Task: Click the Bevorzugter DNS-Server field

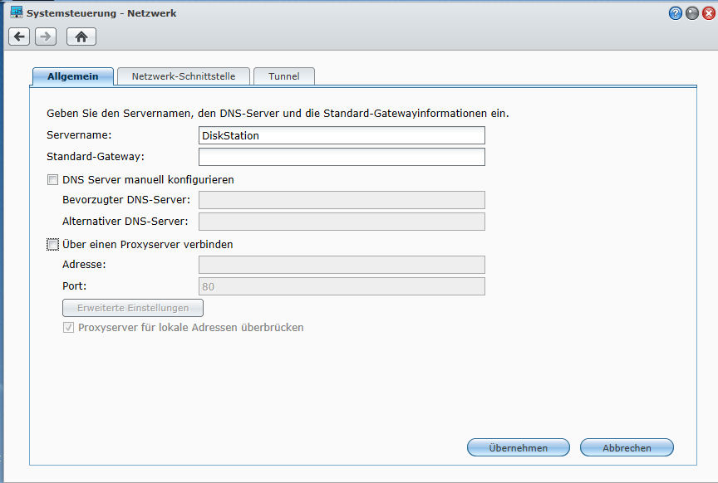Action: (x=342, y=200)
